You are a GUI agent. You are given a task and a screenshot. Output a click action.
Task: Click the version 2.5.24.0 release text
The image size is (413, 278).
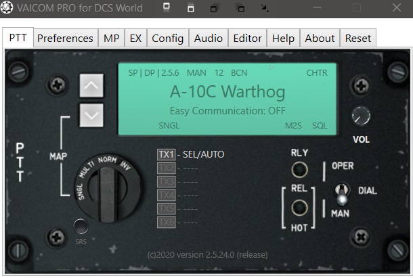207,255
